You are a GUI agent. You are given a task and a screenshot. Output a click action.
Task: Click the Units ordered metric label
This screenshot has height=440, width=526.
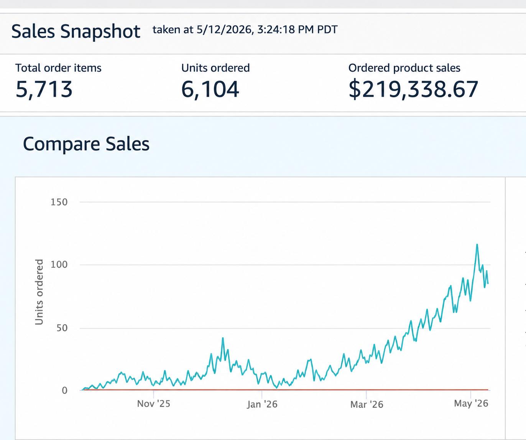click(215, 68)
